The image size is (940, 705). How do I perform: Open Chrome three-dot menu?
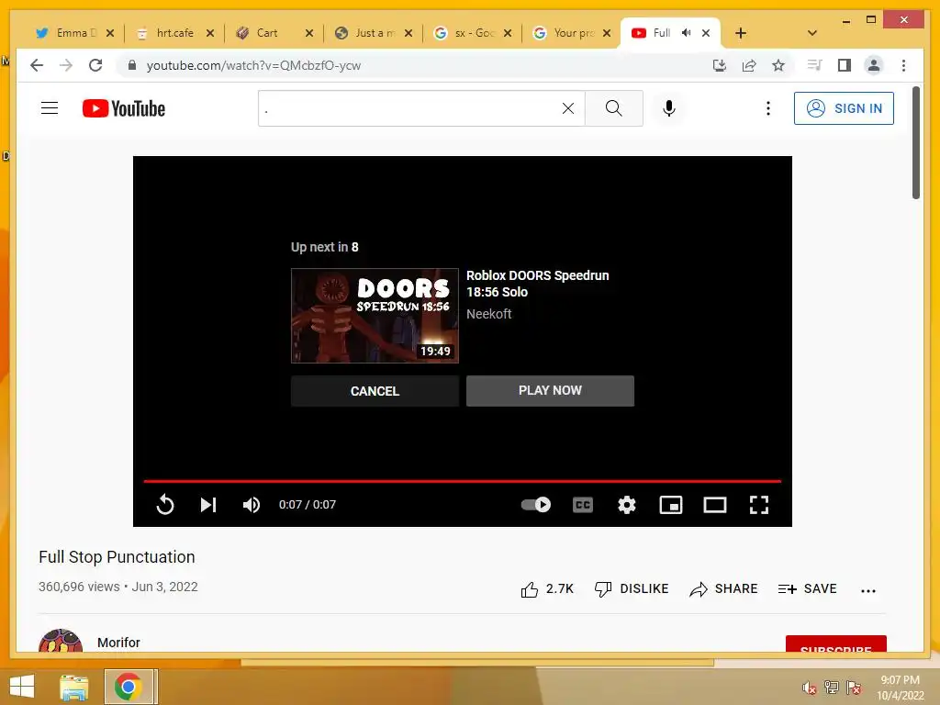click(903, 65)
